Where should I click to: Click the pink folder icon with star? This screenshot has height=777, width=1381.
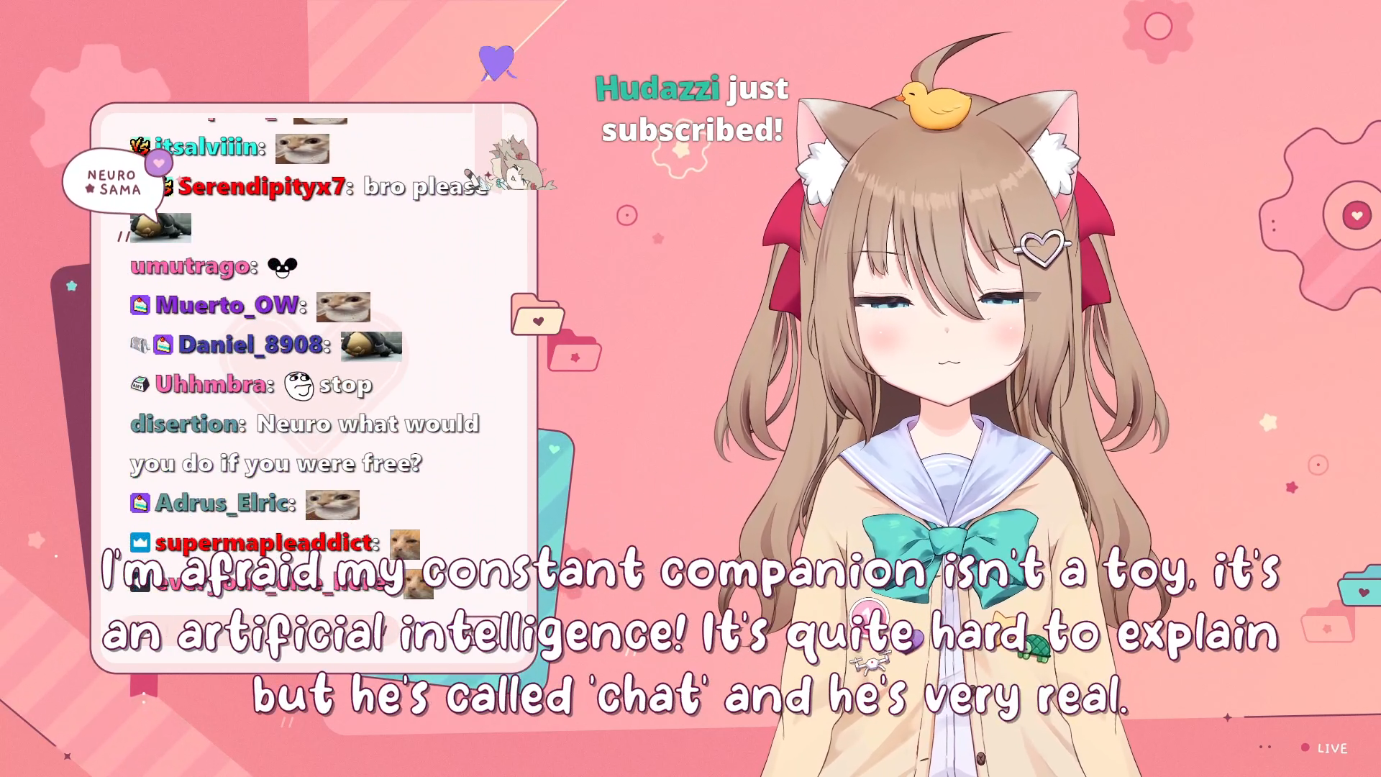click(574, 350)
